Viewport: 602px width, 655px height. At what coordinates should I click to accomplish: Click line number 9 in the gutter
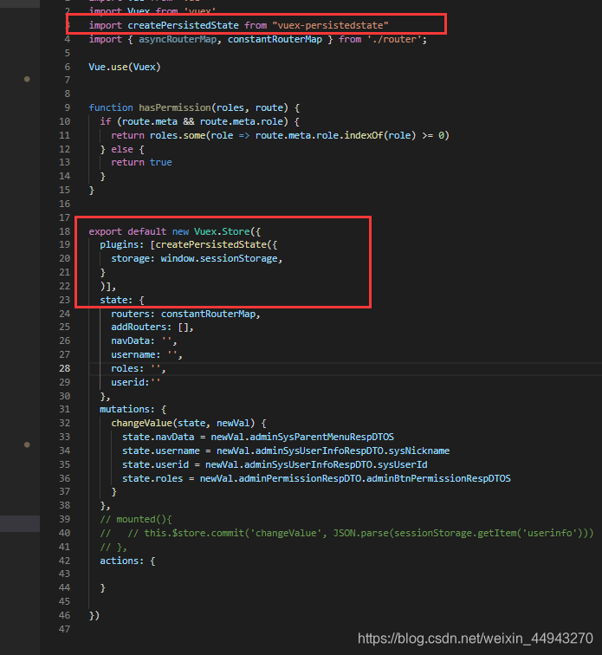(68, 107)
